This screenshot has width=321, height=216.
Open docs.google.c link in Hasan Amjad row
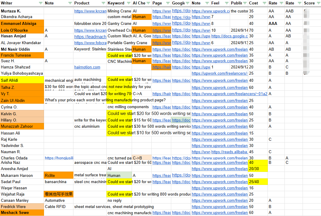(229, 36)
